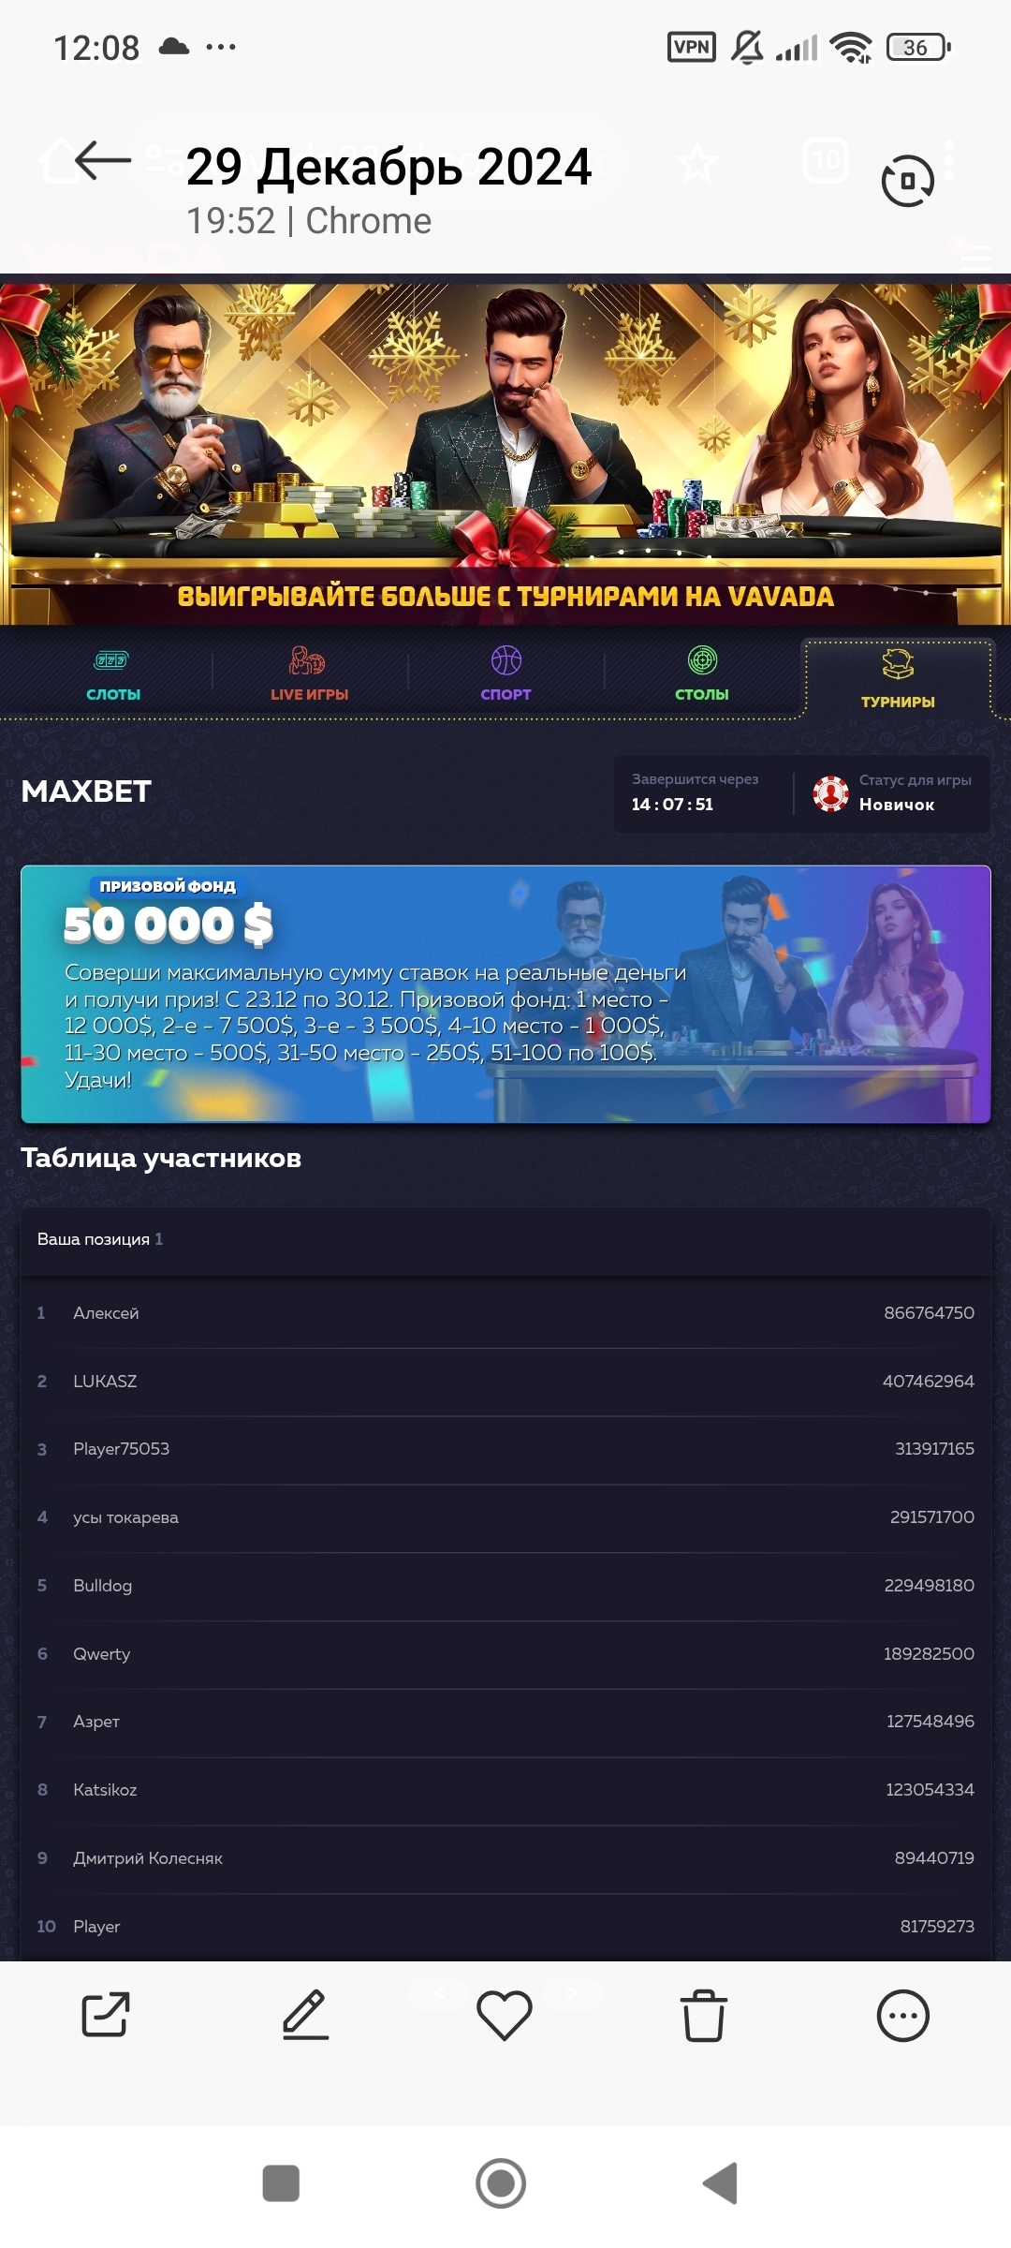The width and height of the screenshot is (1011, 2248).
Task: Open the Live Игры tab
Action: coord(310,673)
